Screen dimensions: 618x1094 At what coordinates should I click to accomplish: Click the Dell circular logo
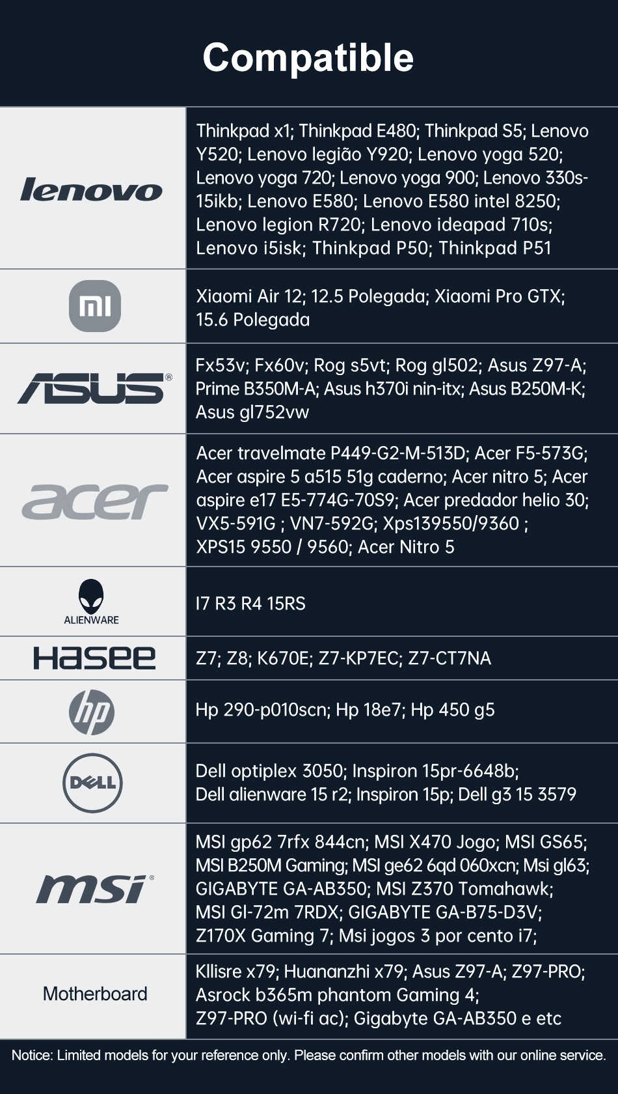(x=92, y=783)
